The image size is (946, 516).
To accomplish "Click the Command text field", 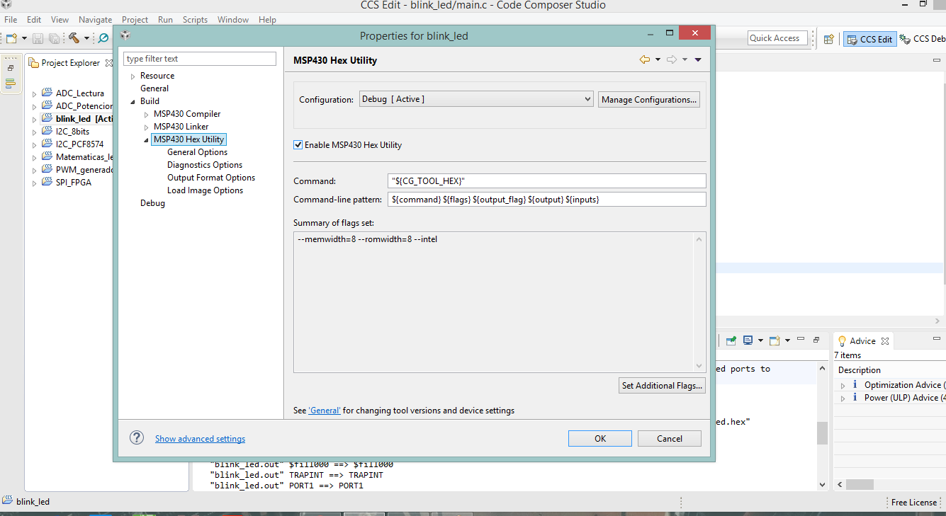I will click(547, 181).
